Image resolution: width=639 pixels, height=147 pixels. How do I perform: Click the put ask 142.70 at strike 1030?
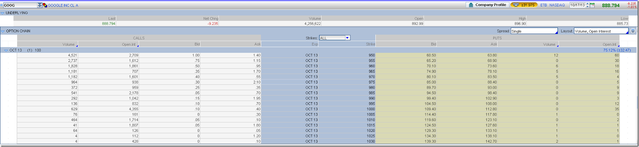tap(491, 141)
